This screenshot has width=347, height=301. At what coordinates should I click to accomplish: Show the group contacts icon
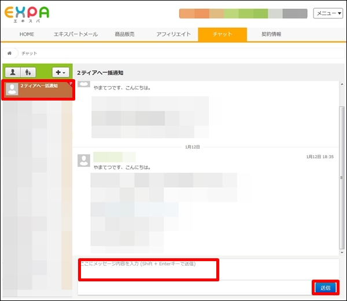pos(28,72)
